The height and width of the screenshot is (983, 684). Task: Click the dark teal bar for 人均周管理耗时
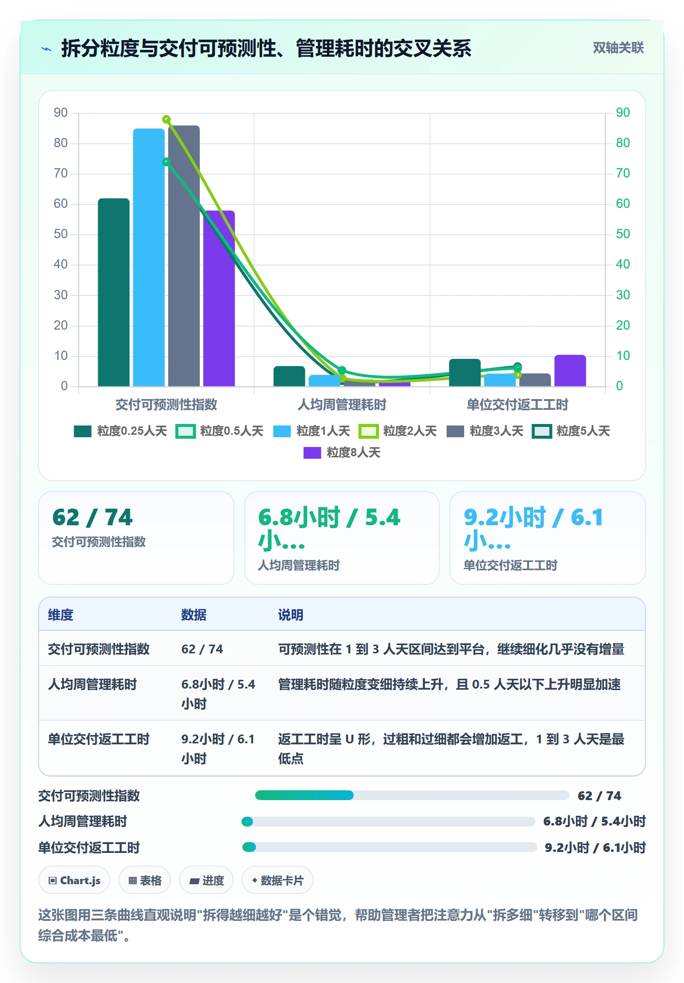pos(289,376)
